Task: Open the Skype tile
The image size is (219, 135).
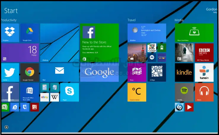Action: pos(69,92)
